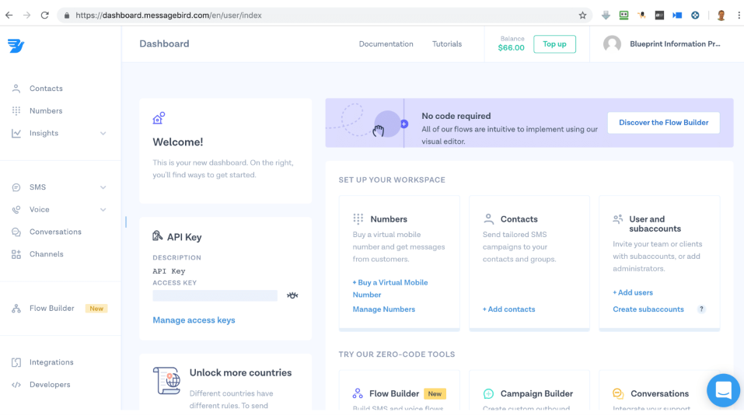Image resolution: width=744 pixels, height=419 pixels.
Task: Click the Unlock more countries globe icon
Action: [x=166, y=381]
